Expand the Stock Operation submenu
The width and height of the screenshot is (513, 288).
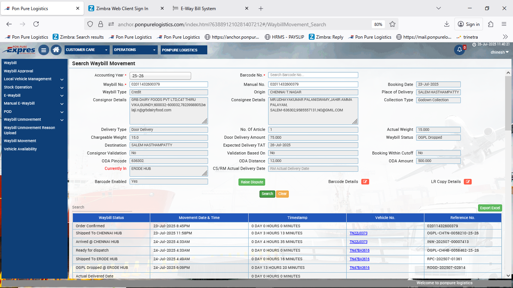(62, 87)
